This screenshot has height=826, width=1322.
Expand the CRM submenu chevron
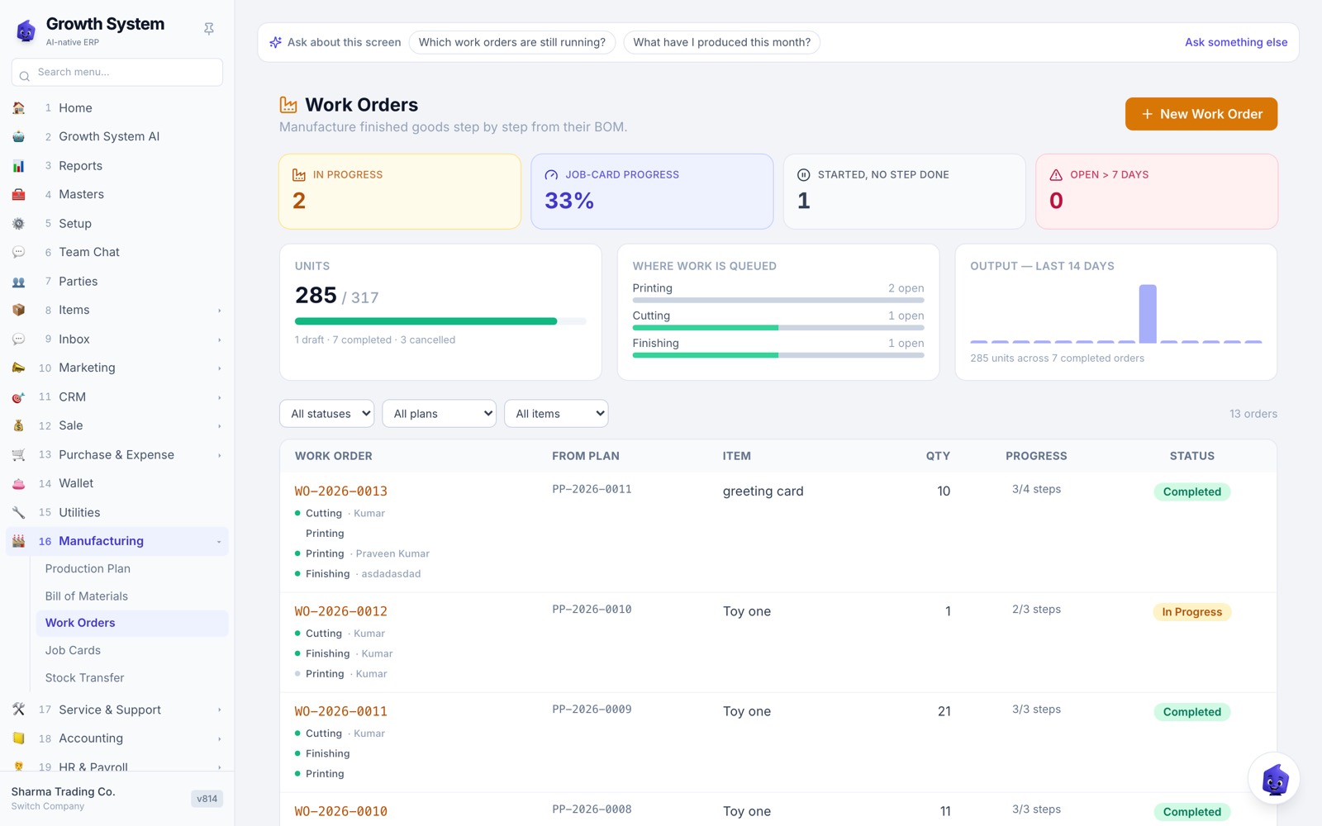[220, 397]
